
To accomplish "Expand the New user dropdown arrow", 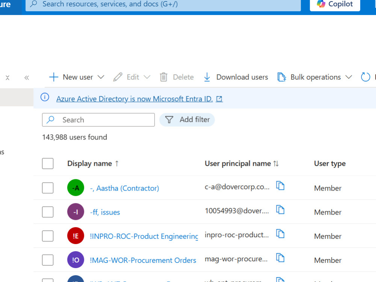I will pyautogui.click(x=101, y=77).
